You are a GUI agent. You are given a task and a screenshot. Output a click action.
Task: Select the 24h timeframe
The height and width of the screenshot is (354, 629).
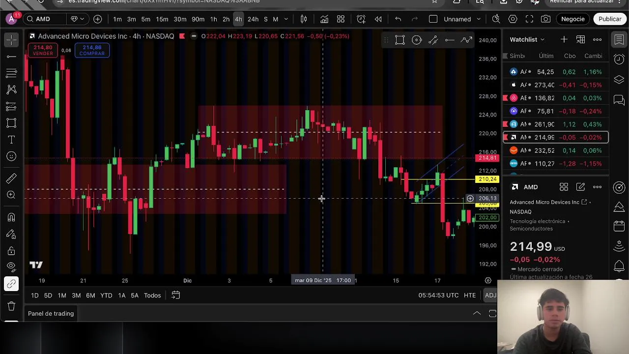coord(253,19)
